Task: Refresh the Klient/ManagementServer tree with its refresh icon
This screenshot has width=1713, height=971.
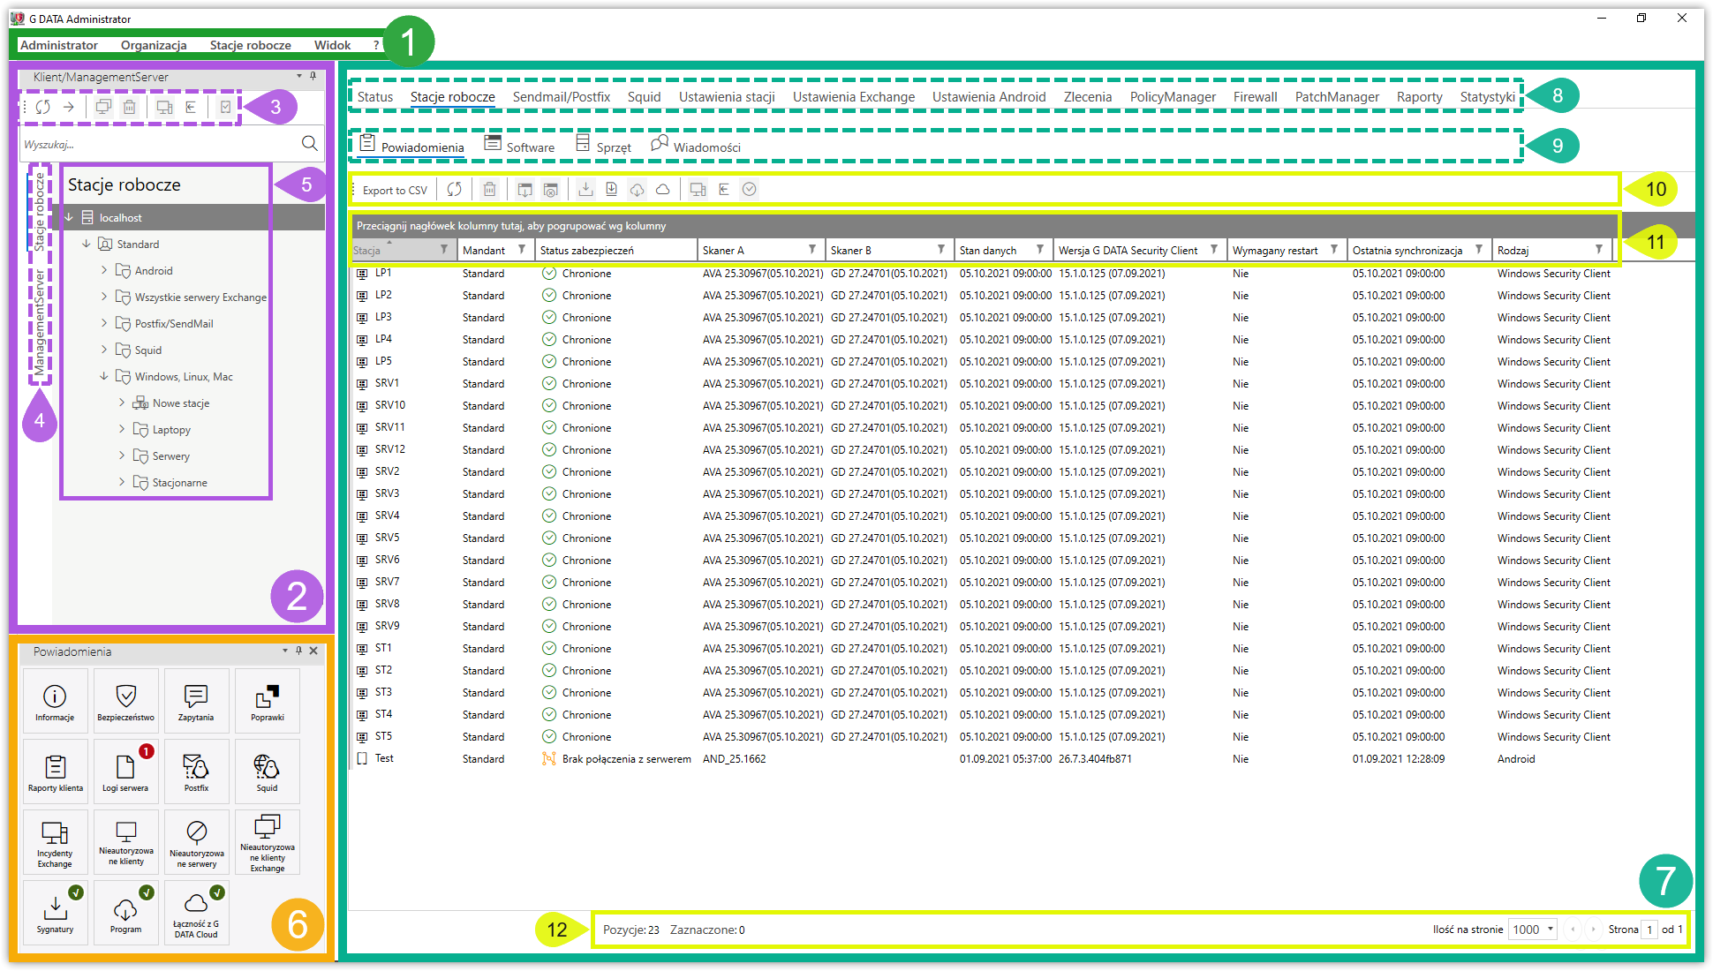Action: (42, 107)
